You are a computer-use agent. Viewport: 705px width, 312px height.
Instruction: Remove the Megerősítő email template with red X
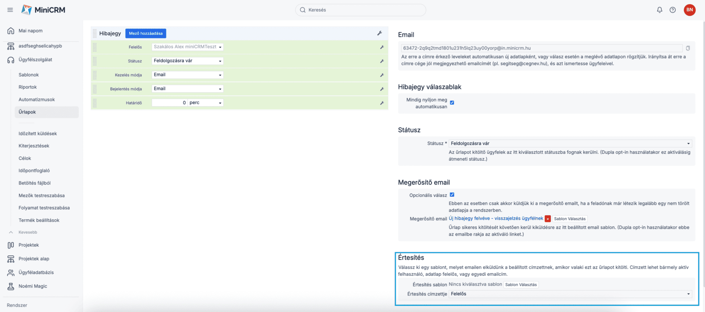click(x=547, y=219)
